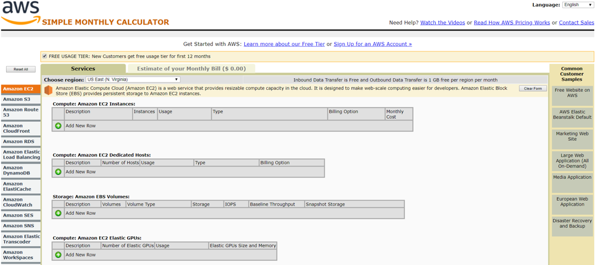Select Amazon DynamoDB in the sidebar
This screenshot has width=596, height=265.
[x=21, y=170]
